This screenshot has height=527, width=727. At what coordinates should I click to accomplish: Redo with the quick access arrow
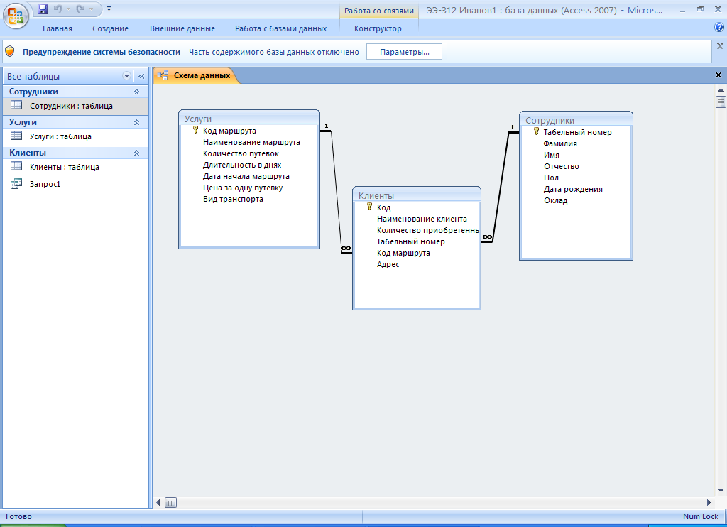[81, 9]
